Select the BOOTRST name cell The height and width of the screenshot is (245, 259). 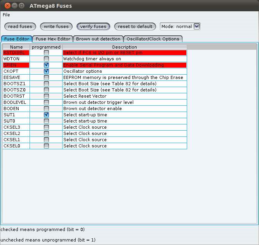[16, 96]
